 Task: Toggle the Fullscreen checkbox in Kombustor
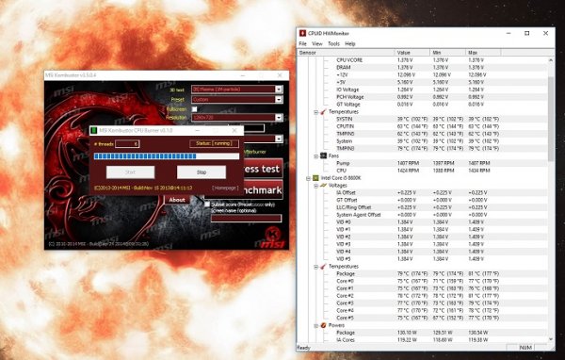coord(195,109)
